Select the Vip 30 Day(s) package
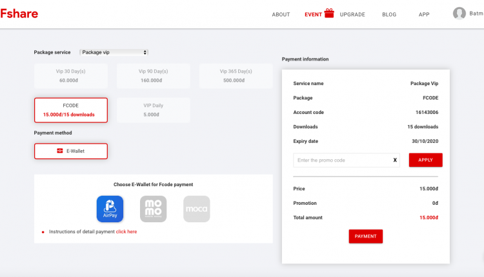The width and height of the screenshot is (484, 277). 71,76
